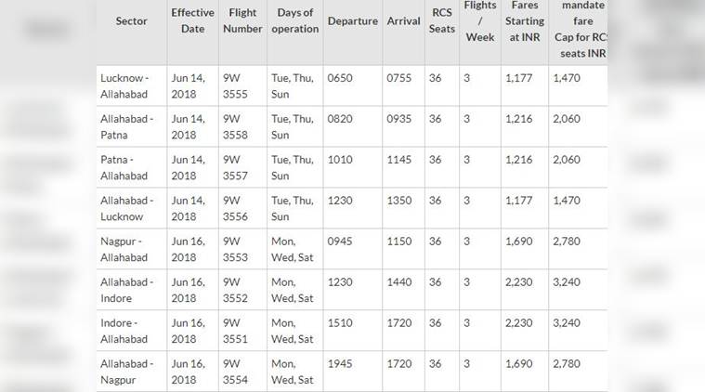Viewport: 705px width, 392px height.
Task: Click the Arrival column header
Action: [x=403, y=21]
